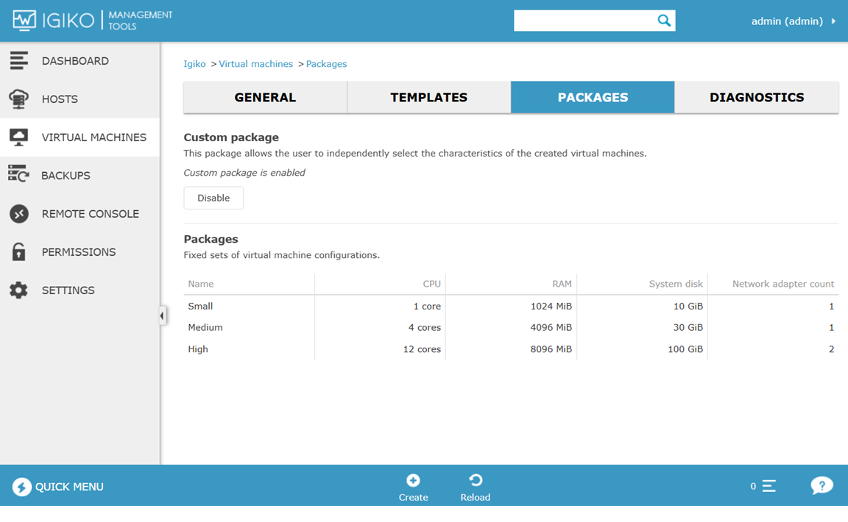Open the Settings gear icon
Screen dimensions: 848x522
19,290
